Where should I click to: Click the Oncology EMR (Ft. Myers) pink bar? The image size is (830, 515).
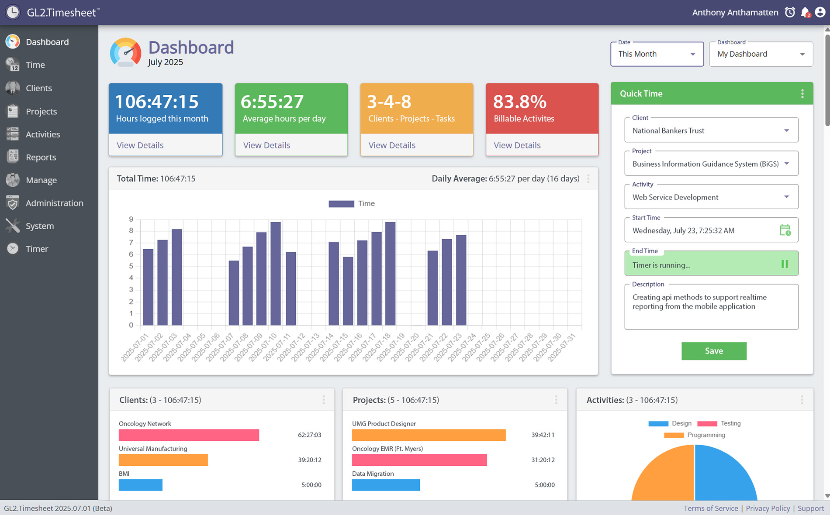tap(419, 460)
